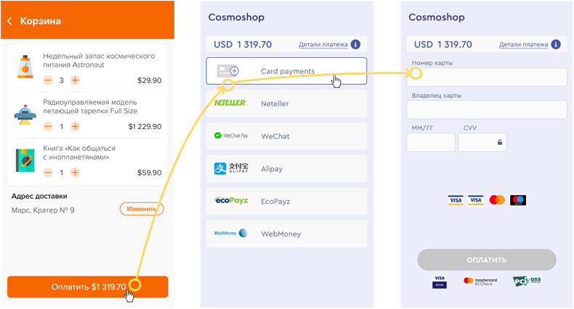Click the ММ/ГГ expiry field
574x309 pixels.
click(430, 142)
